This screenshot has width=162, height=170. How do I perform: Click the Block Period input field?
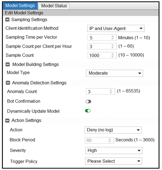(96, 140)
